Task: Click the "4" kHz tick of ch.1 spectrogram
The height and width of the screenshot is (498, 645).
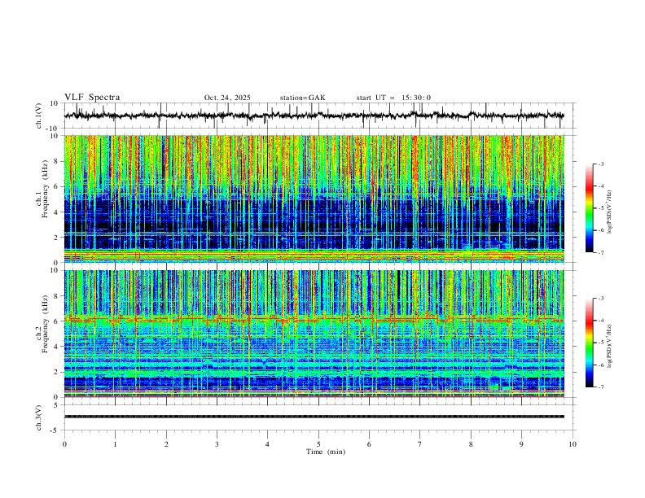Action: [x=57, y=212]
